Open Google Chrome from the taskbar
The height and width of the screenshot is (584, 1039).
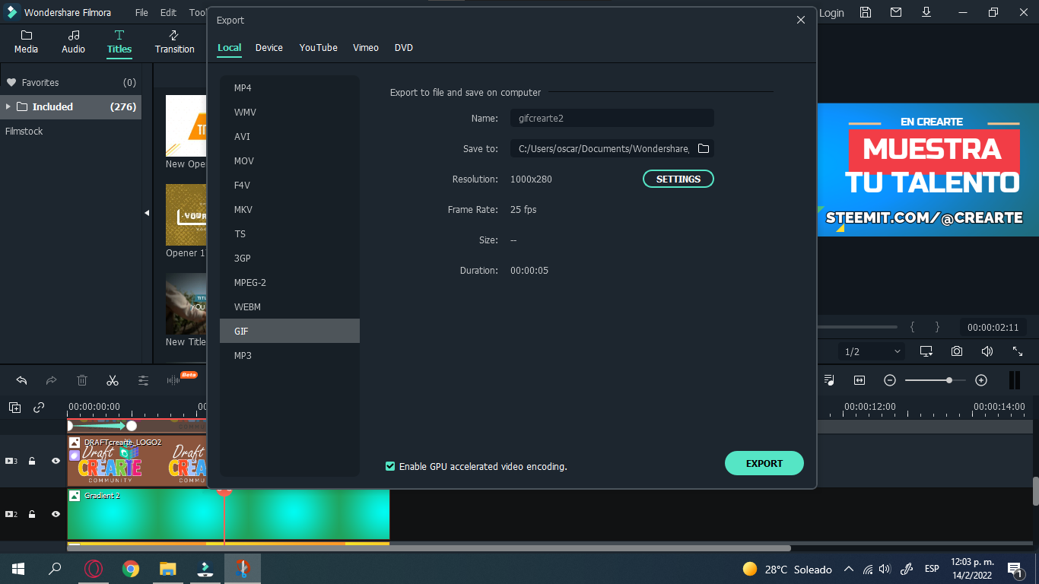tap(131, 569)
